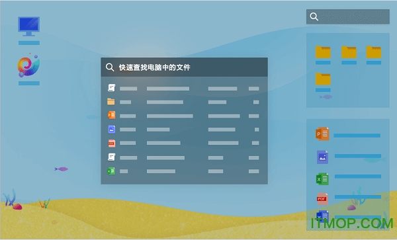Open the Word file in the right file panel
This screenshot has height=240, width=397.
tap(322, 216)
